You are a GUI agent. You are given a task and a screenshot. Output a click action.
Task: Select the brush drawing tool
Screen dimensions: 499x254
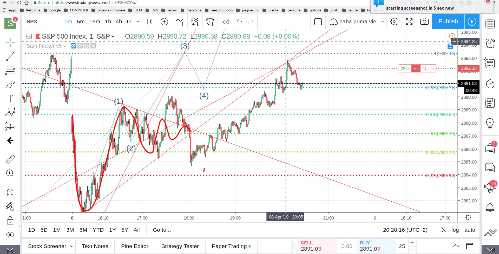tap(10, 85)
